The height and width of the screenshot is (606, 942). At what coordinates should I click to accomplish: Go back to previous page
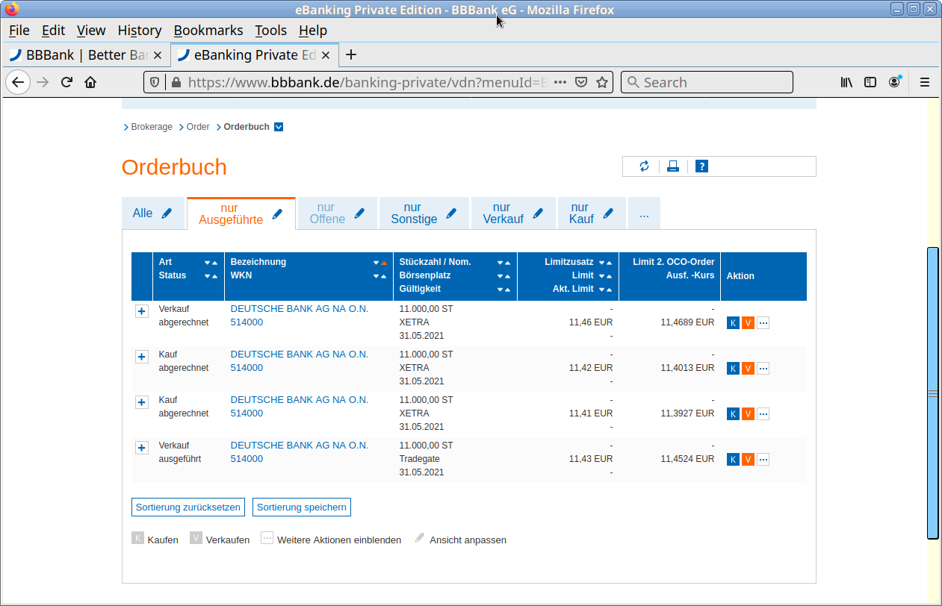[18, 82]
